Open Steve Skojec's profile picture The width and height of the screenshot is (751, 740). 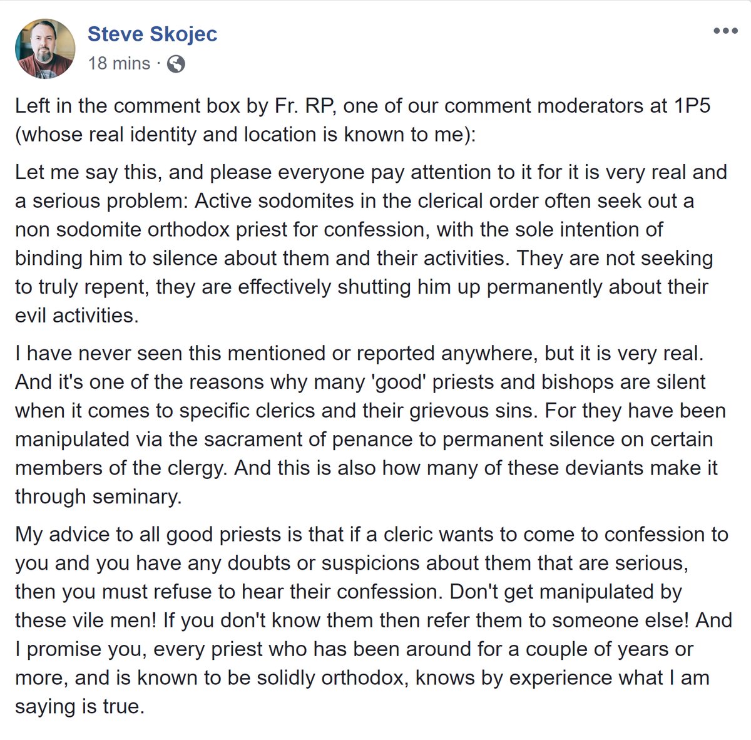pyautogui.click(x=45, y=48)
